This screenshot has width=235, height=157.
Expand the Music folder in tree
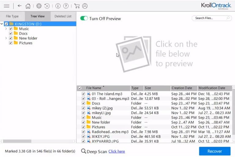coord(6,29)
